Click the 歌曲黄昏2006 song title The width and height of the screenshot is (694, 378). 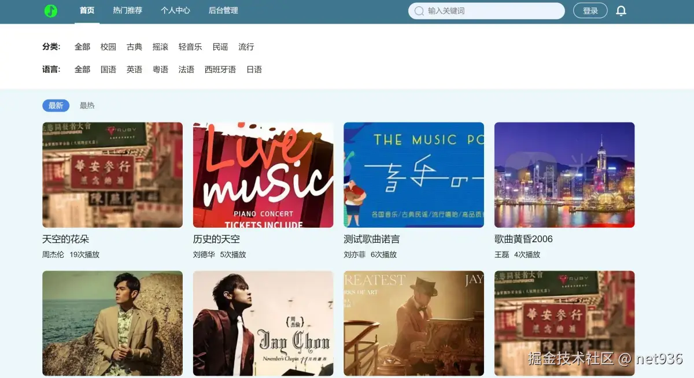pos(523,239)
